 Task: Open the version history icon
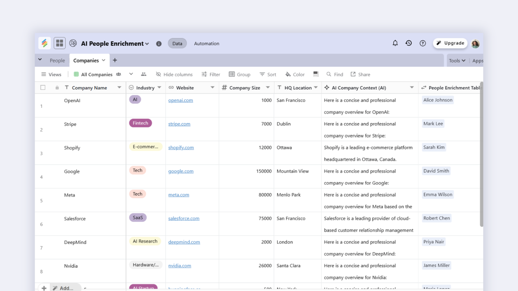click(408, 43)
